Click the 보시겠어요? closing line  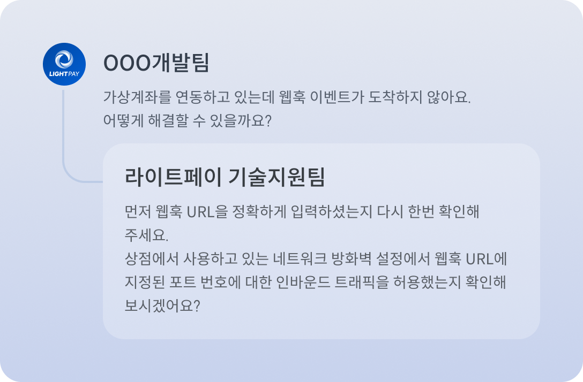point(162,307)
